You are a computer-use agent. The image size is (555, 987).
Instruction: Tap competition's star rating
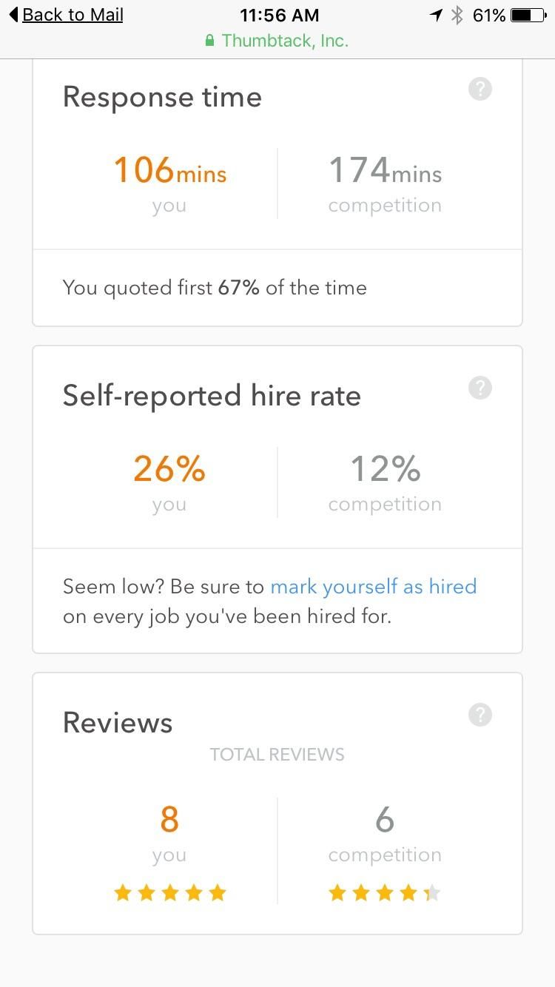384,893
